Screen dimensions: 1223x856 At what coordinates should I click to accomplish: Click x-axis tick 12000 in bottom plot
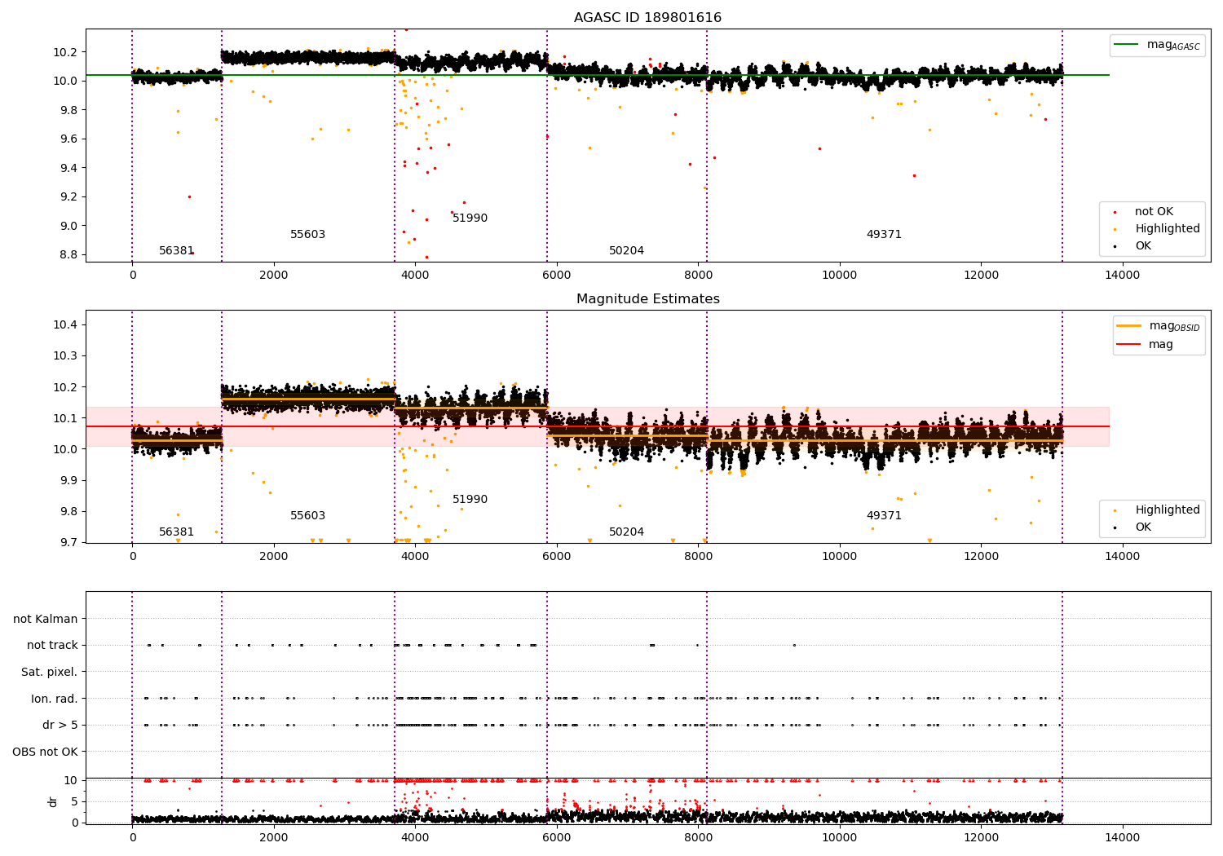pos(981,838)
